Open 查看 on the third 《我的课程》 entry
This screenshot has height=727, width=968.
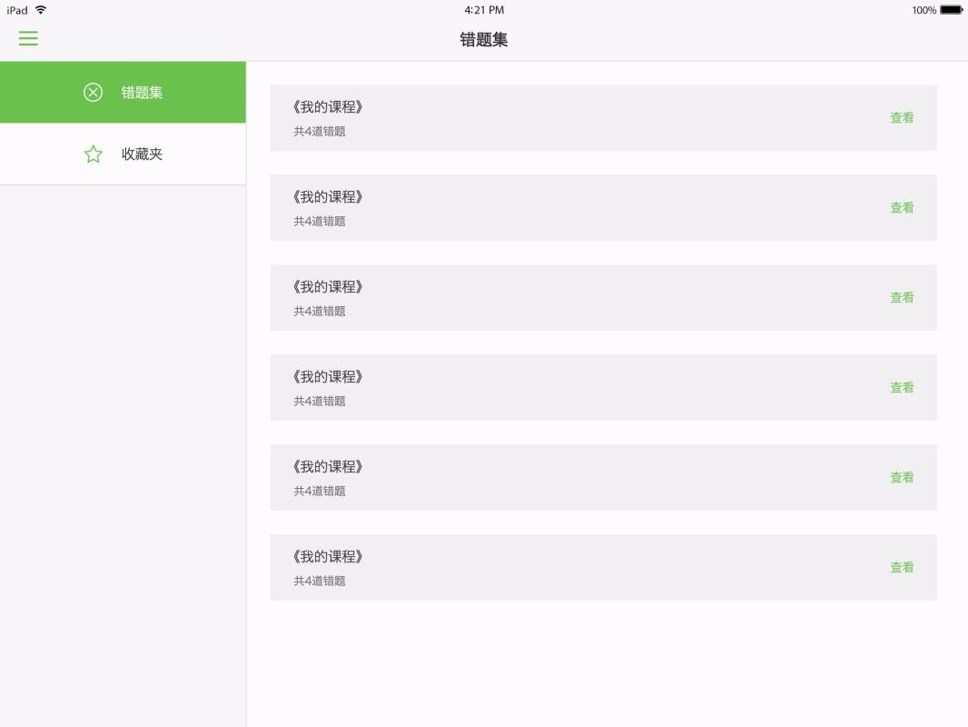[x=902, y=297]
